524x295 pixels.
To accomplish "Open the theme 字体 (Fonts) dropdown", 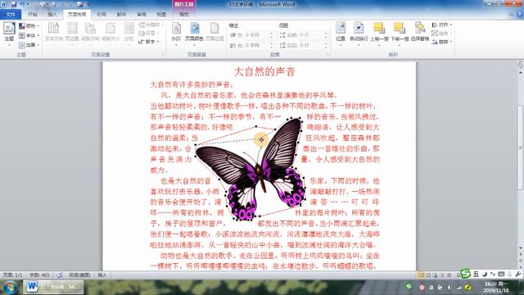I will 29,35.
